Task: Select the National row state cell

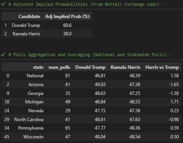Action: [x=35, y=76]
